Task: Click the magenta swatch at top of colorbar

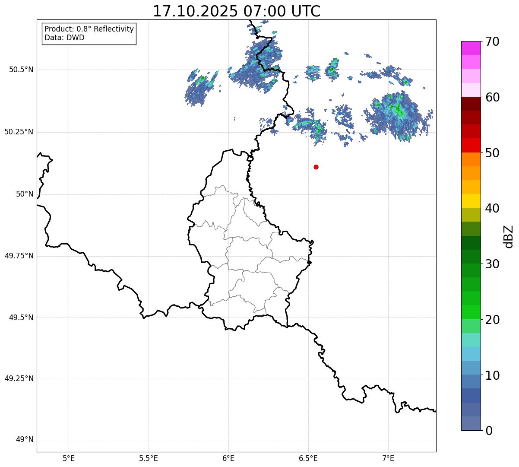Action: (x=471, y=48)
